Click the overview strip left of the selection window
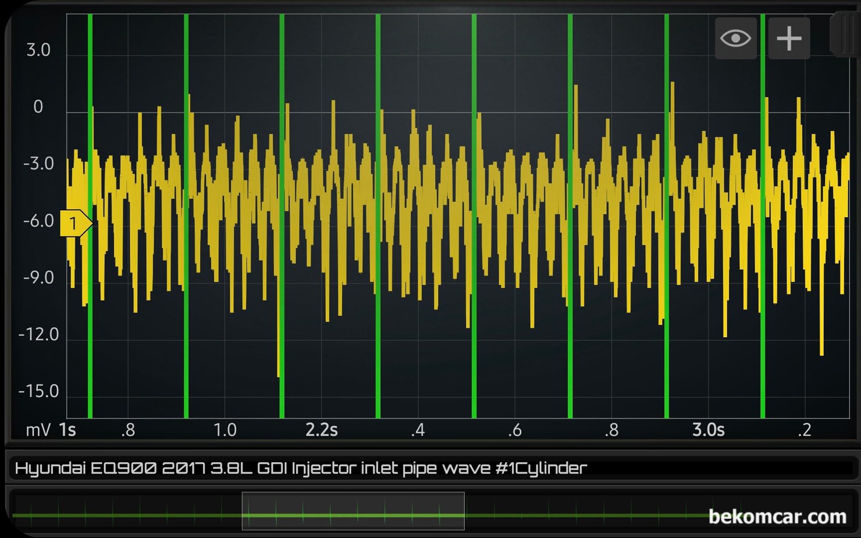This screenshot has width=861, height=538. coord(128,515)
